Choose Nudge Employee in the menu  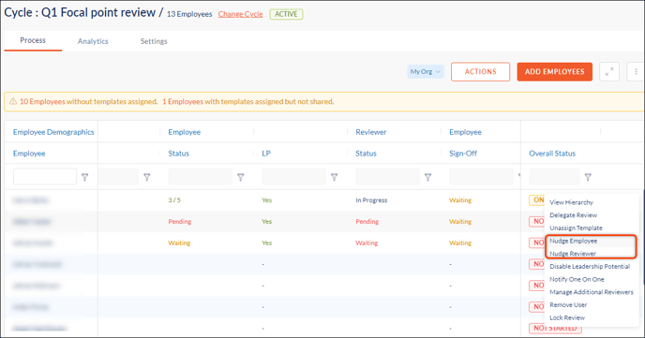tap(574, 241)
